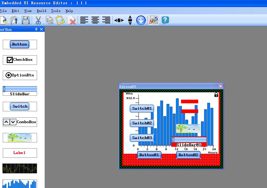Open help with the question mark icon

click(x=165, y=20)
